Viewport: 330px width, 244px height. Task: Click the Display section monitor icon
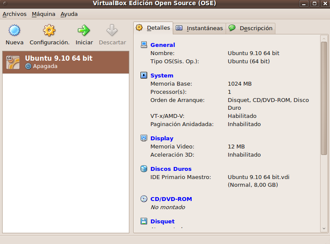coord(144,138)
